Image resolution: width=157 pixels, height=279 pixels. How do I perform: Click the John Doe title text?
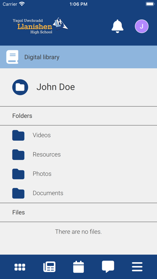coord(56,87)
